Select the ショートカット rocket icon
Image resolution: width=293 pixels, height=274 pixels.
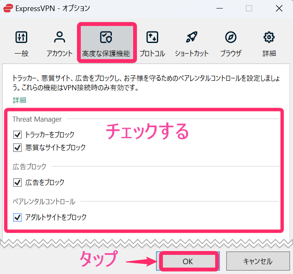(191, 37)
